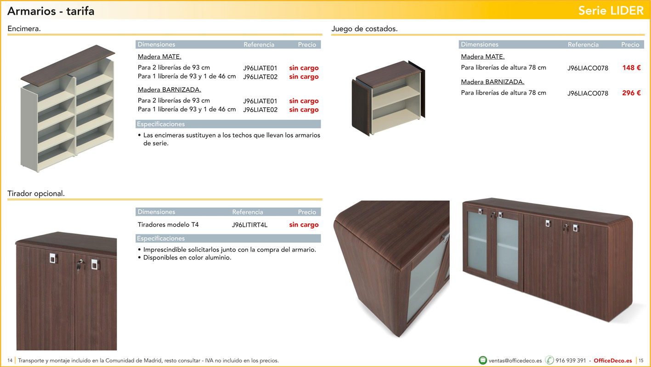
Task: Select the bookshelf with countertop image
Action: (68, 108)
